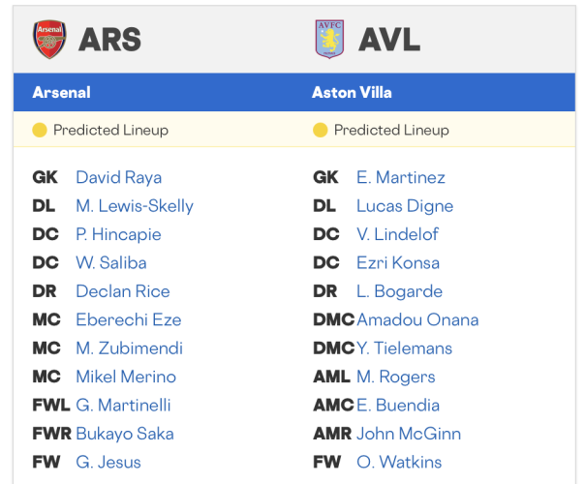Click the ARS team abbreviation heading
The image size is (585, 484).
coord(109,39)
